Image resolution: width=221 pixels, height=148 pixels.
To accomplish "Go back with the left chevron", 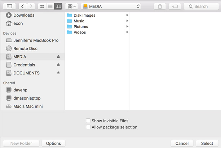I will coord(23,6).
